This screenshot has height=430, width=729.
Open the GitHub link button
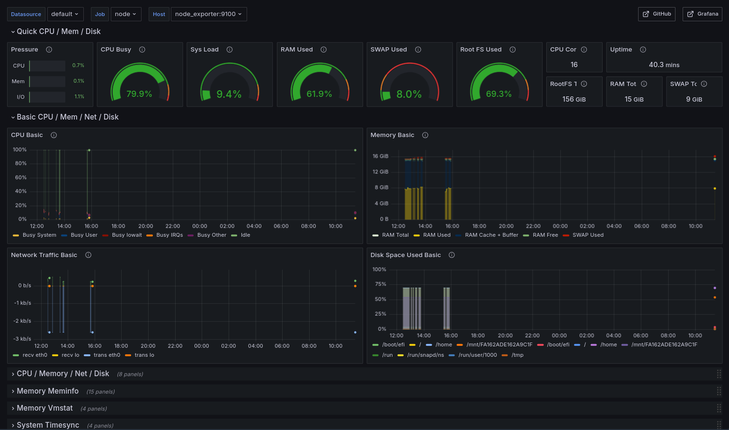pos(657,14)
